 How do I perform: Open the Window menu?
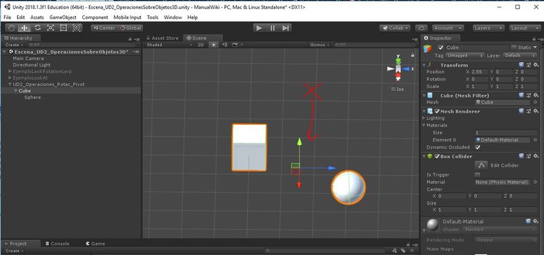click(173, 18)
